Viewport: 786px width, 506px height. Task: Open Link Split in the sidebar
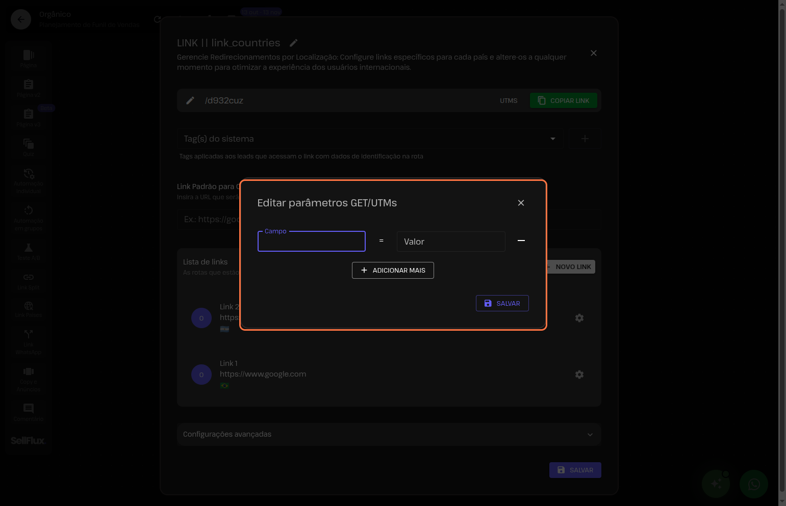[x=29, y=281]
